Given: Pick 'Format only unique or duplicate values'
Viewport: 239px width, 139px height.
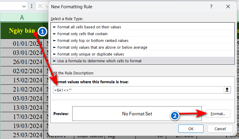Looking at the screenshot, I should [x=90, y=54].
